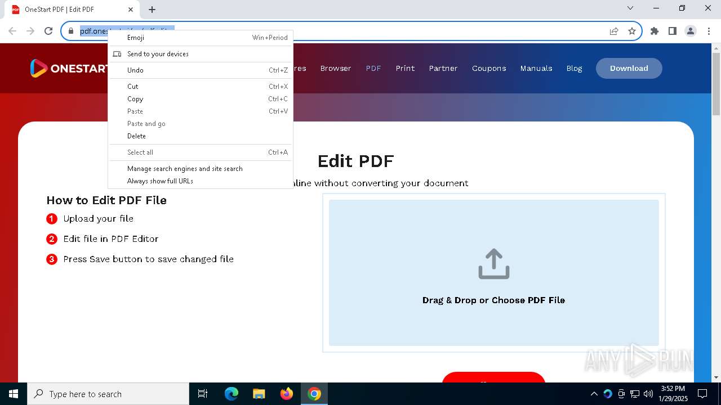Select Undo in context menu
The width and height of the screenshot is (721, 405).
(x=201, y=70)
